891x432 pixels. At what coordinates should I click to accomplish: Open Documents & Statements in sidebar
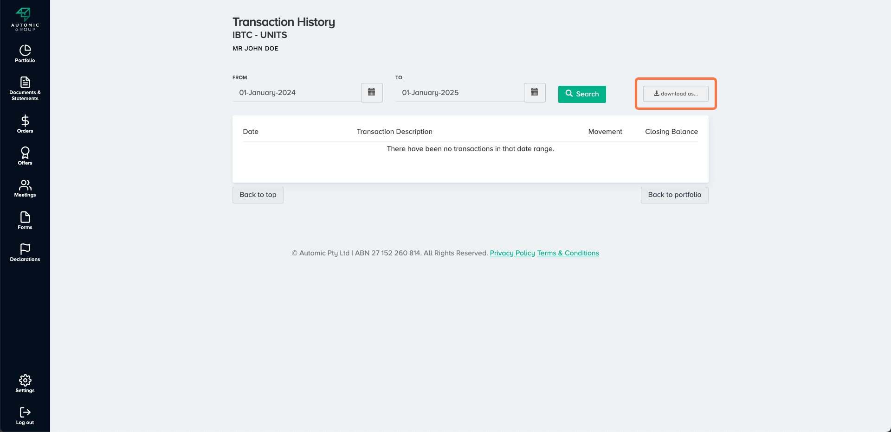pyautogui.click(x=25, y=89)
